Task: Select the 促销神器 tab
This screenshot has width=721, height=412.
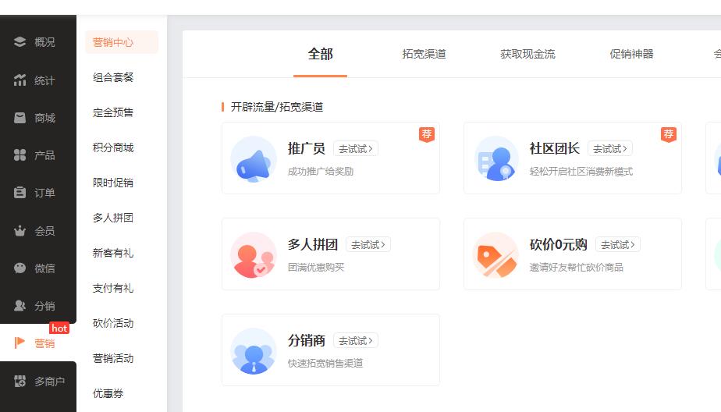Action: pyautogui.click(x=631, y=54)
